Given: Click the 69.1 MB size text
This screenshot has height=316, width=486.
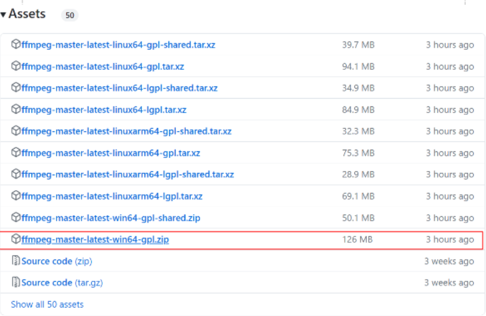Looking at the screenshot, I should point(358,196).
